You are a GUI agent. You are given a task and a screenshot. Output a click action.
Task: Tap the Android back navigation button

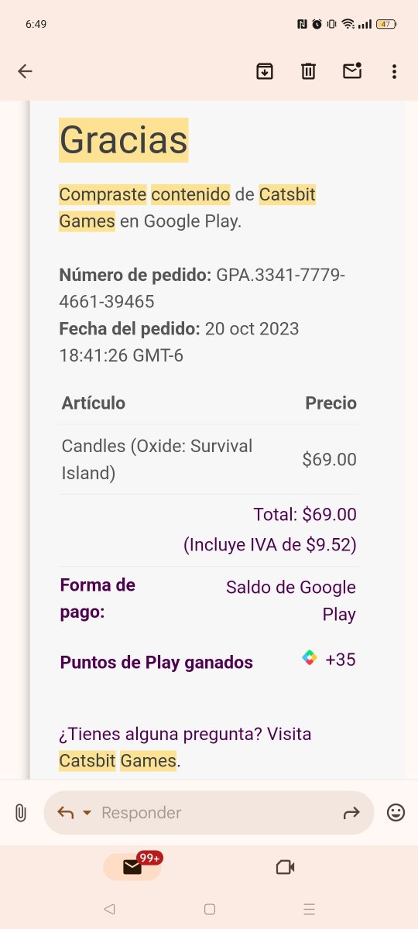pyautogui.click(x=109, y=909)
